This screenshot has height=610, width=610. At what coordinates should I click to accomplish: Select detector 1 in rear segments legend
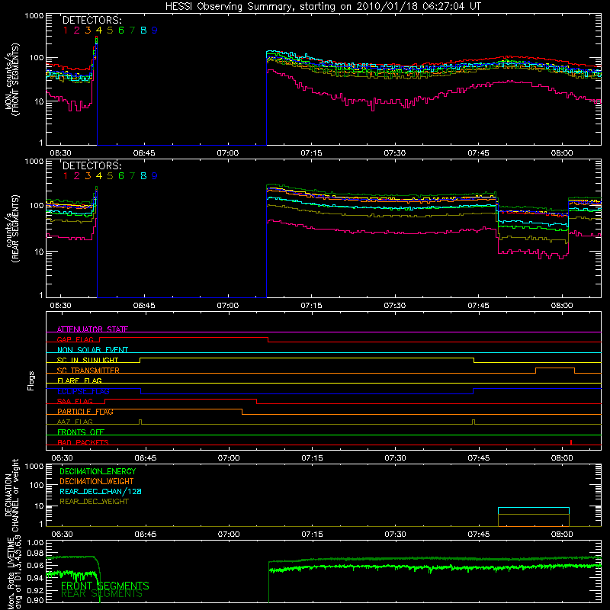66,176
